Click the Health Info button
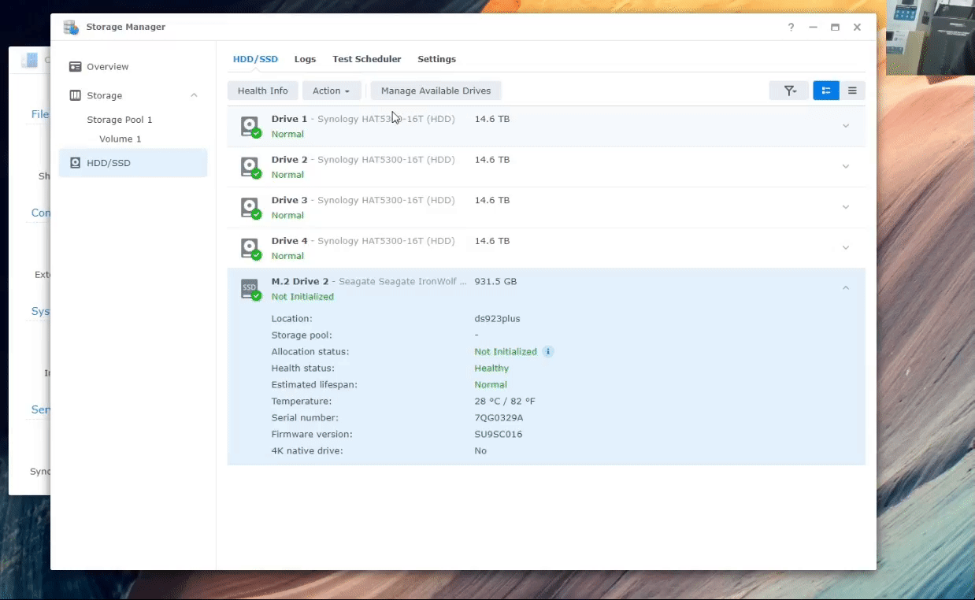 (263, 91)
